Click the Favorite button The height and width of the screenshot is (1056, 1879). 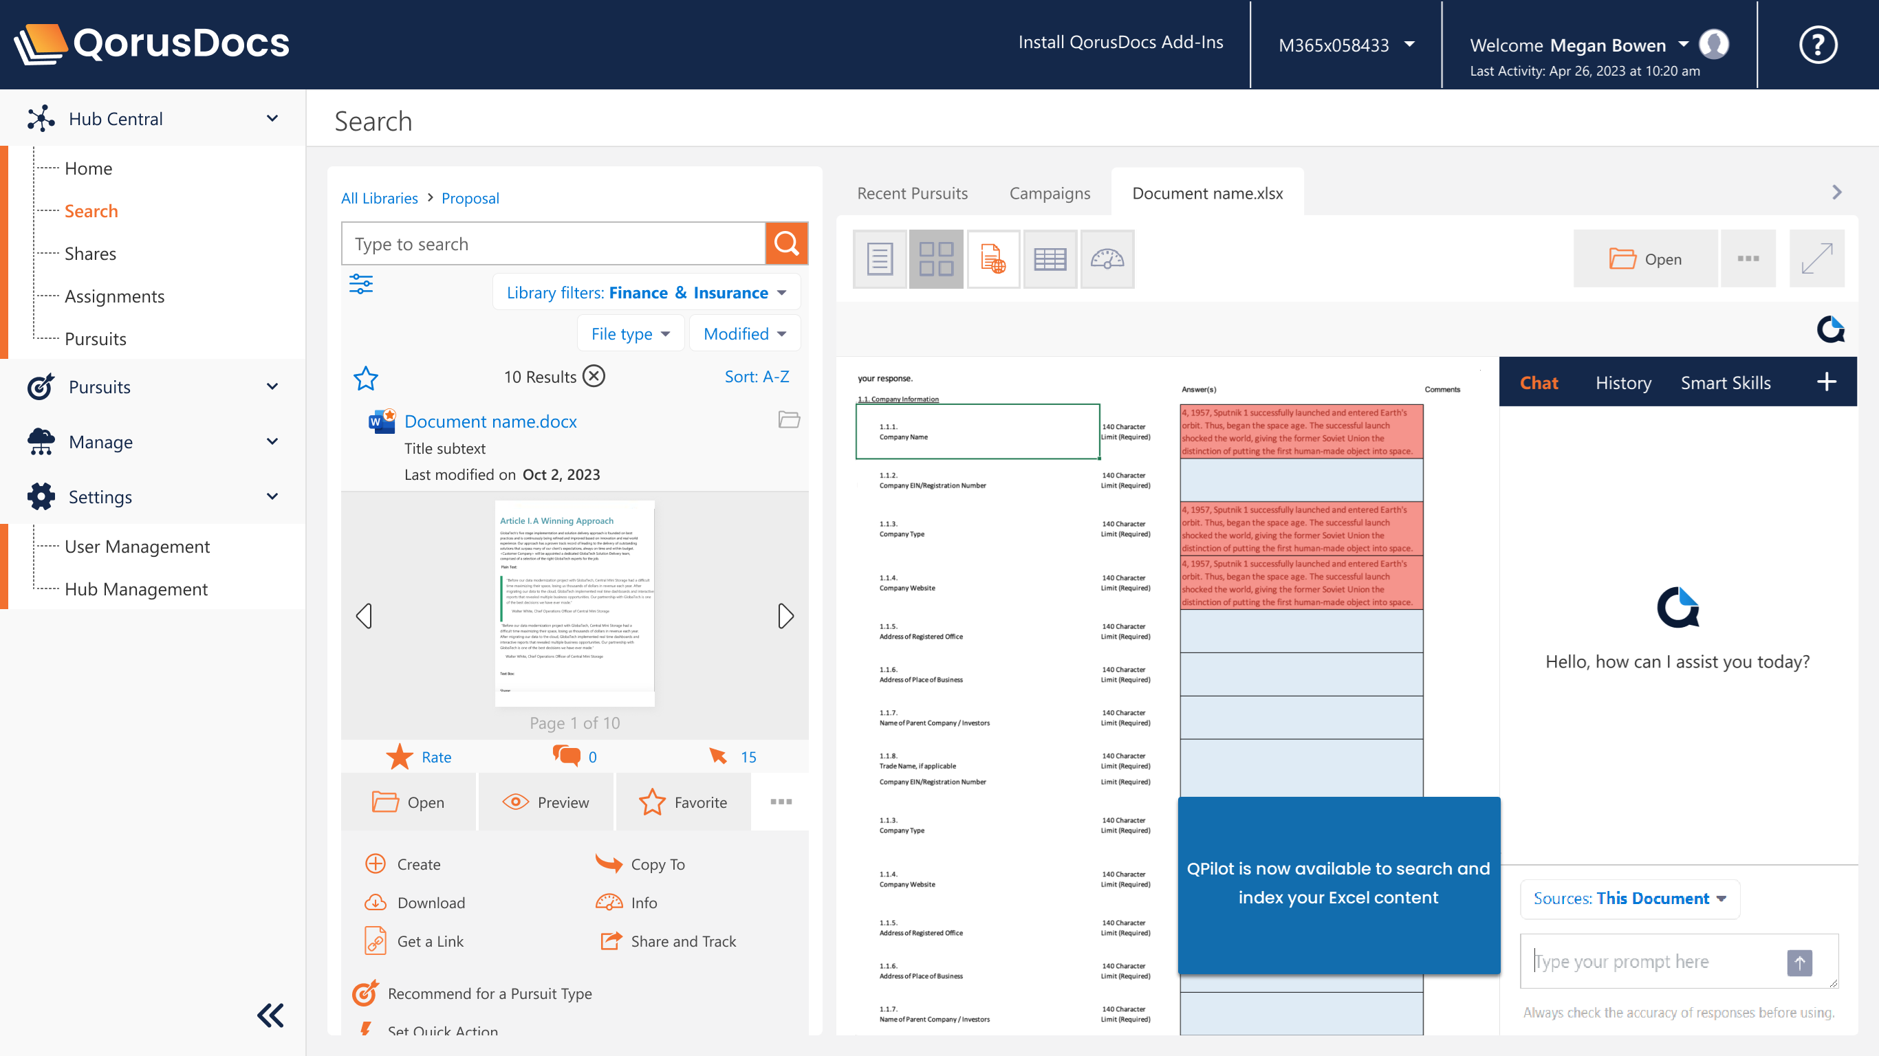pyautogui.click(x=683, y=802)
